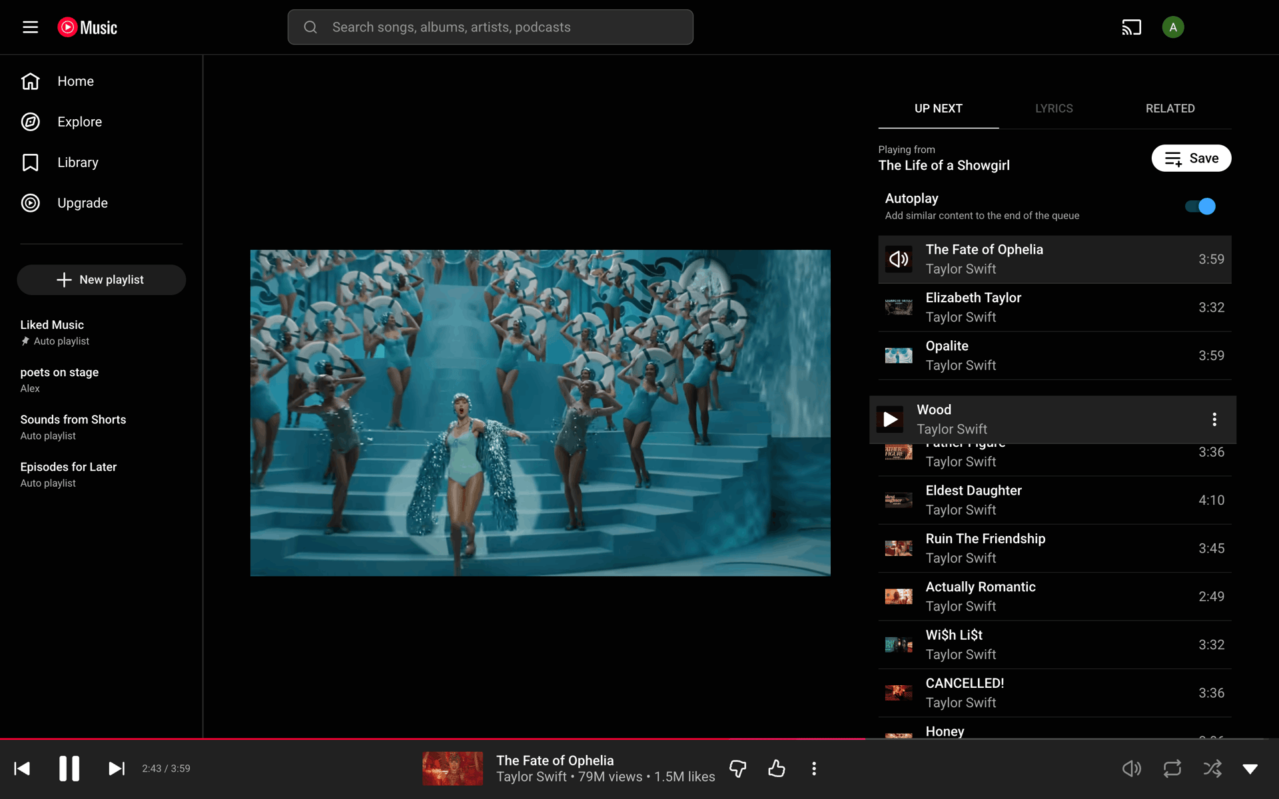1279x799 pixels.
Task: Click the search songs input field
Action: (490, 27)
